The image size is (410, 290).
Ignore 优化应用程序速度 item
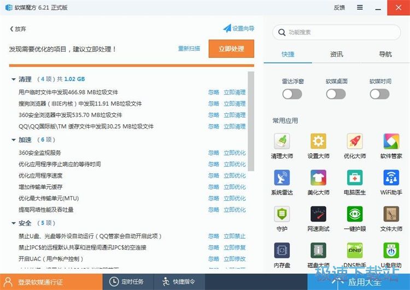214,176
